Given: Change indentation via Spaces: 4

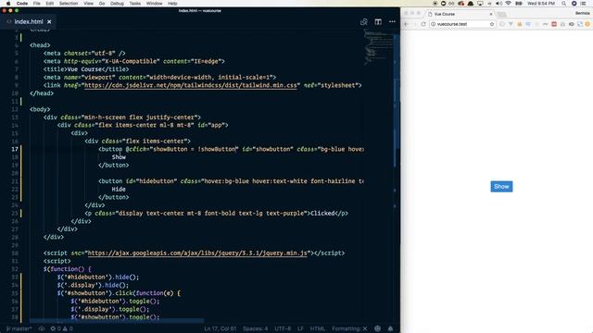Looking at the screenshot, I should click(x=256, y=328).
